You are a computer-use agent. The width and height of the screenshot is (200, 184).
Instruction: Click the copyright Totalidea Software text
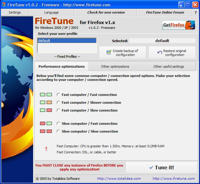(x=58, y=179)
